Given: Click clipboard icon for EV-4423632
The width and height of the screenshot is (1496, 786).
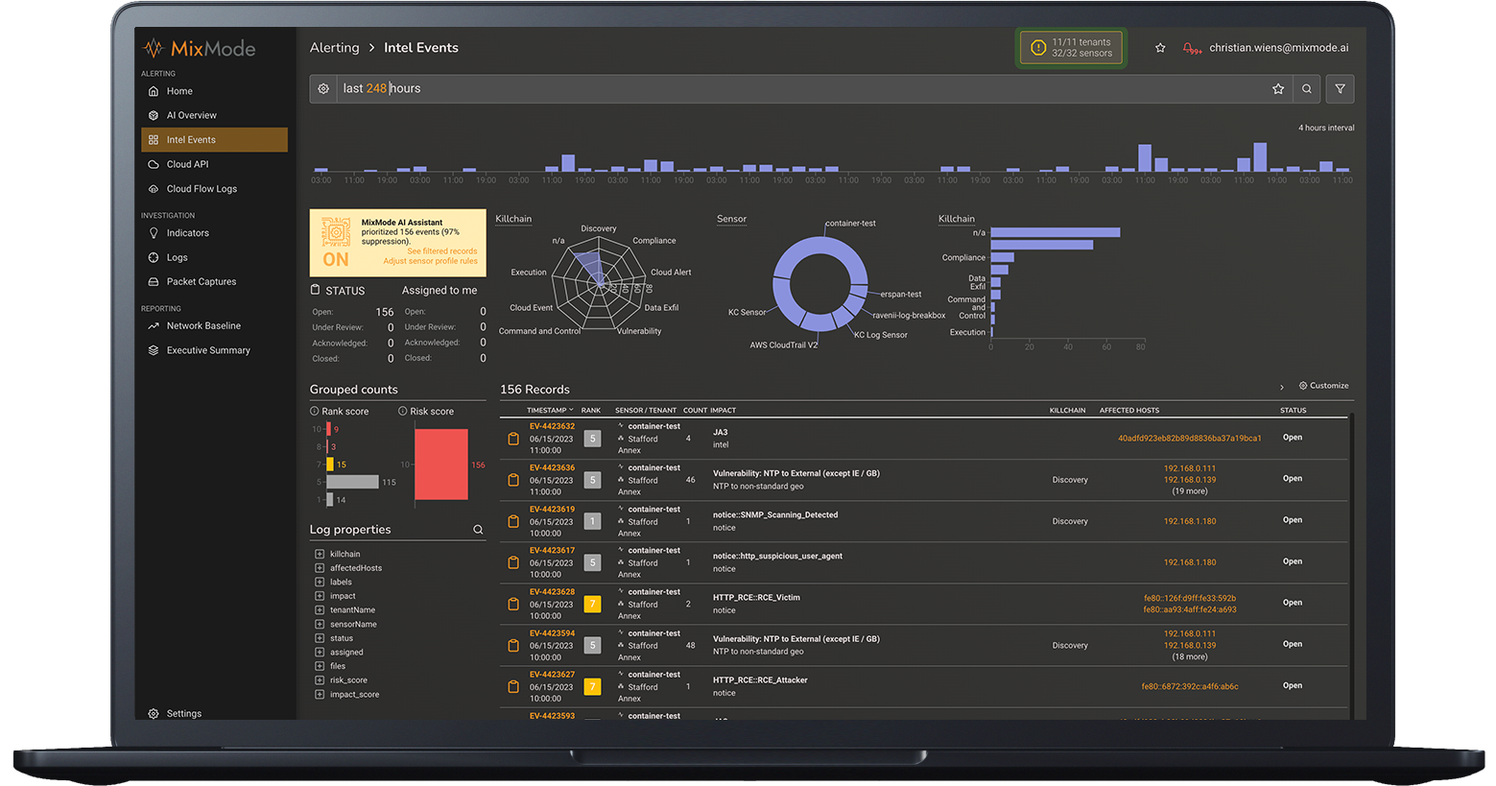Looking at the screenshot, I should (x=513, y=439).
